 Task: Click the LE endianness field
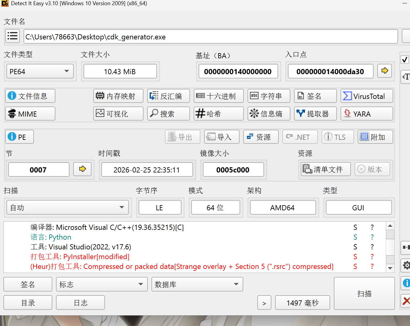[x=160, y=208]
